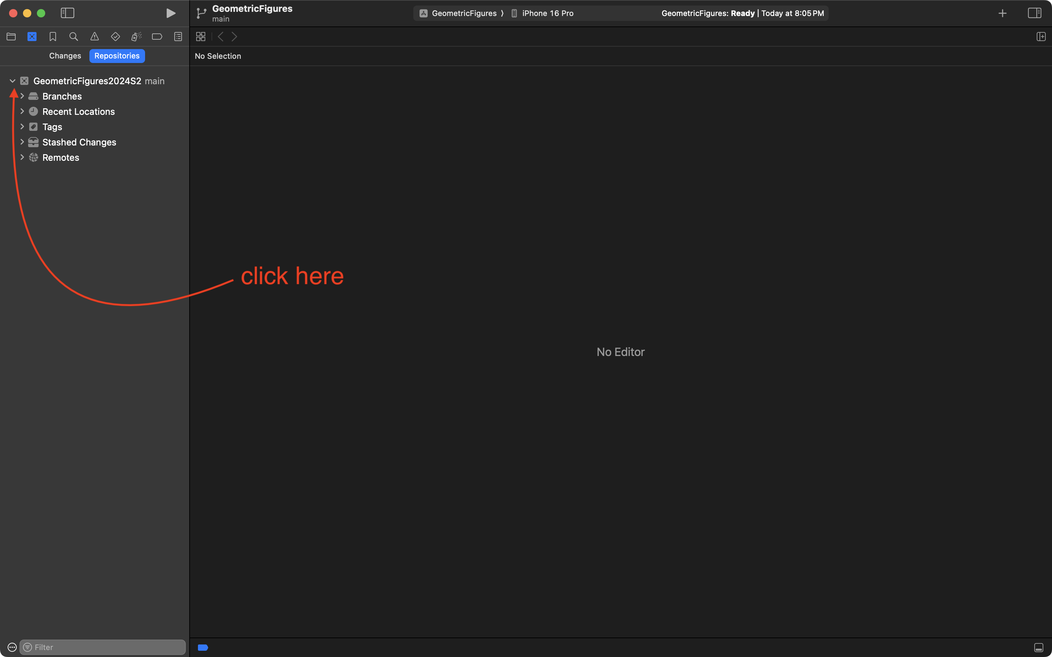Collapse the GeometricFigures2024S2 repository
Screen dimensions: 1052x657
tap(13, 81)
